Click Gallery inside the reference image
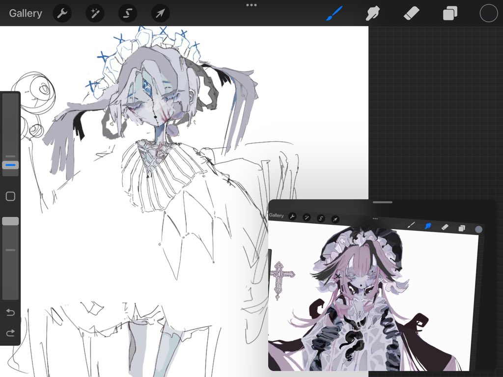Screen dimensions: 503x377 tap(276, 215)
